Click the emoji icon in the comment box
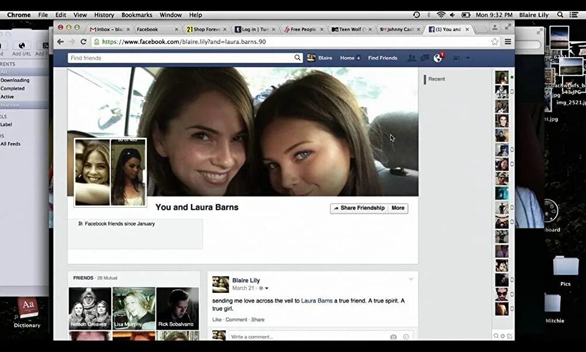The width and height of the screenshot is (586, 352). 406,337
